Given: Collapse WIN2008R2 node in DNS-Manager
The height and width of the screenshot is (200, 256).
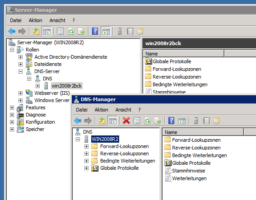Looking at the screenshot, I should coord(78,139).
